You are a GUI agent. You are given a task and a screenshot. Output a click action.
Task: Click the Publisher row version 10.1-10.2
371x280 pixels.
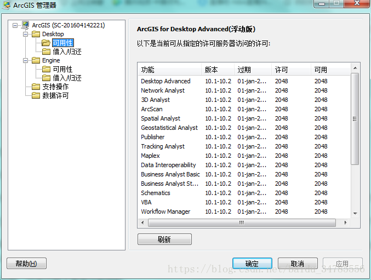(218, 137)
